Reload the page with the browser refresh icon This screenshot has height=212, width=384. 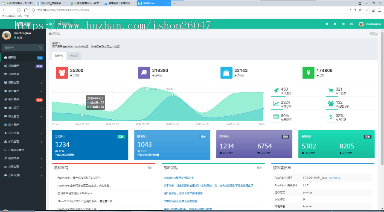(x=19, y=10)
